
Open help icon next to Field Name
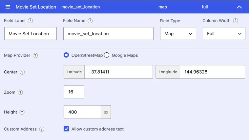(90, 21)
